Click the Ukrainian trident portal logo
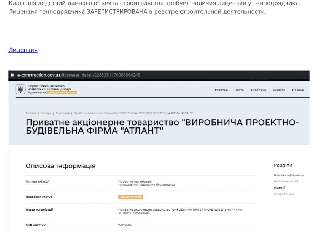 pyautogui.click(x=21, y=90)
